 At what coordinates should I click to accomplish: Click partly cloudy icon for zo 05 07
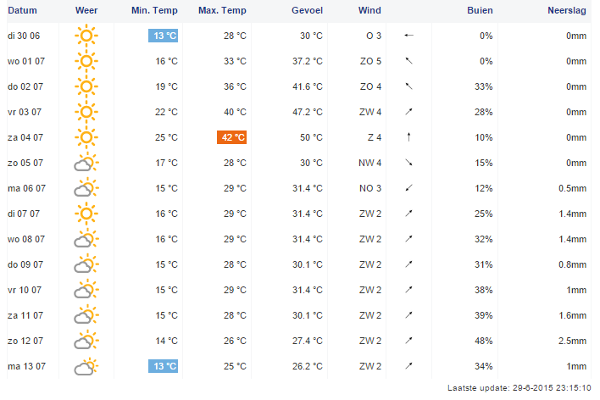click(x=86, y=163)
